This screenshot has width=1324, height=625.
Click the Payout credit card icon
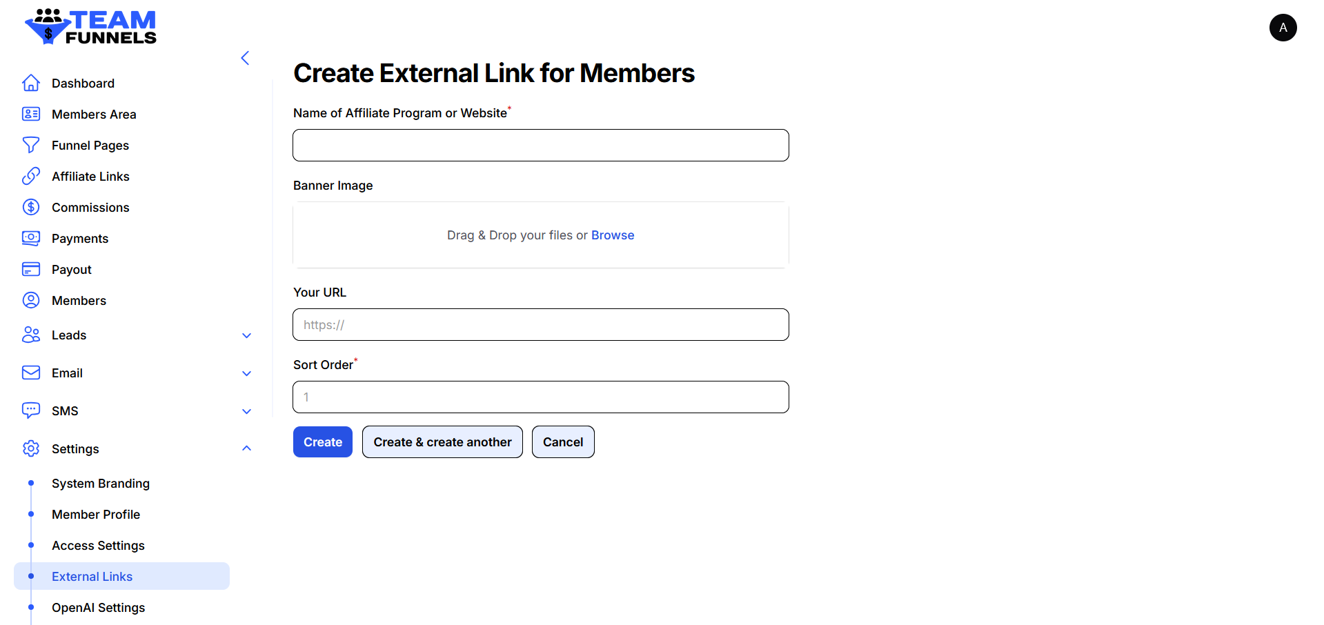click(x=31, y=269)
